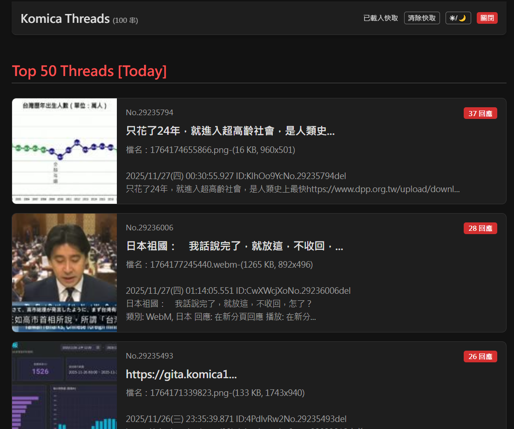Click file name 1764171339823.png line
Screen dimensions: 514x429
[x=215, y=393]
